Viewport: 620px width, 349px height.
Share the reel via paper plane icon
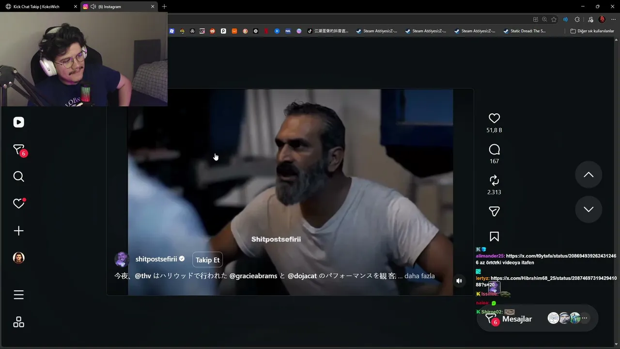(x=494, y=211)
